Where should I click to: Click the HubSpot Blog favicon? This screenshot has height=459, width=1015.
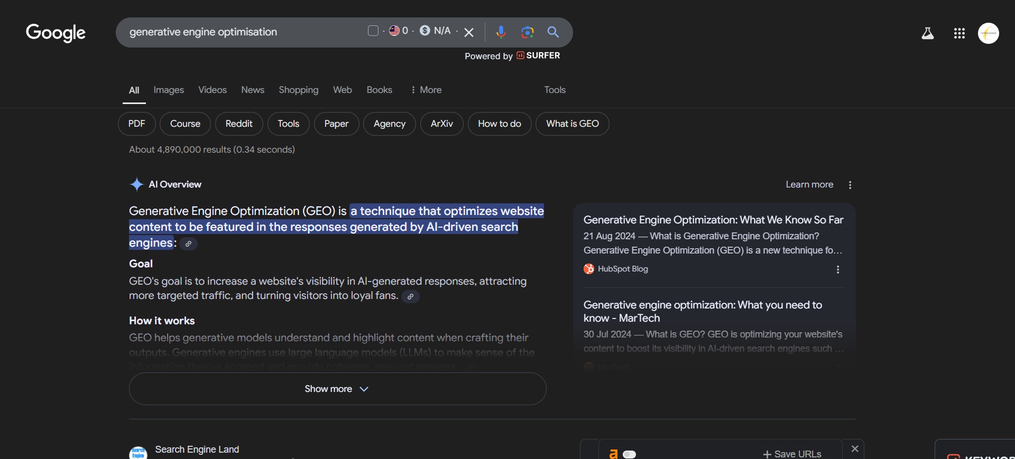point(589,269)
